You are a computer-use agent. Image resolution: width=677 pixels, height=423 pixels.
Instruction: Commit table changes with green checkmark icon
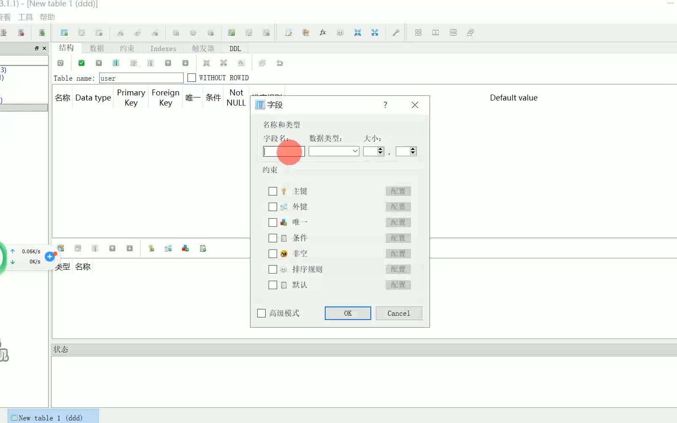(x=82, y=63)
